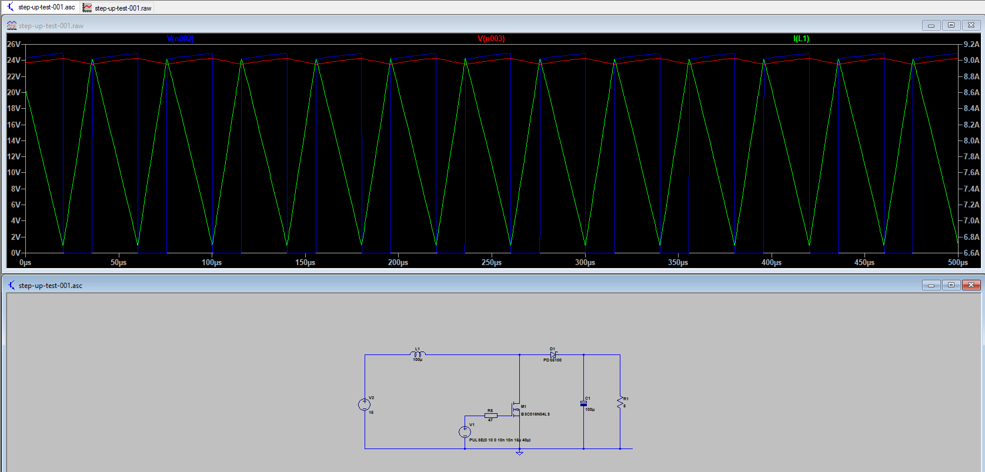Image resolution: width=985 pixels, height=472 pixels.
Task: Click the 250µs label on time axis
Action: (492, 263)
